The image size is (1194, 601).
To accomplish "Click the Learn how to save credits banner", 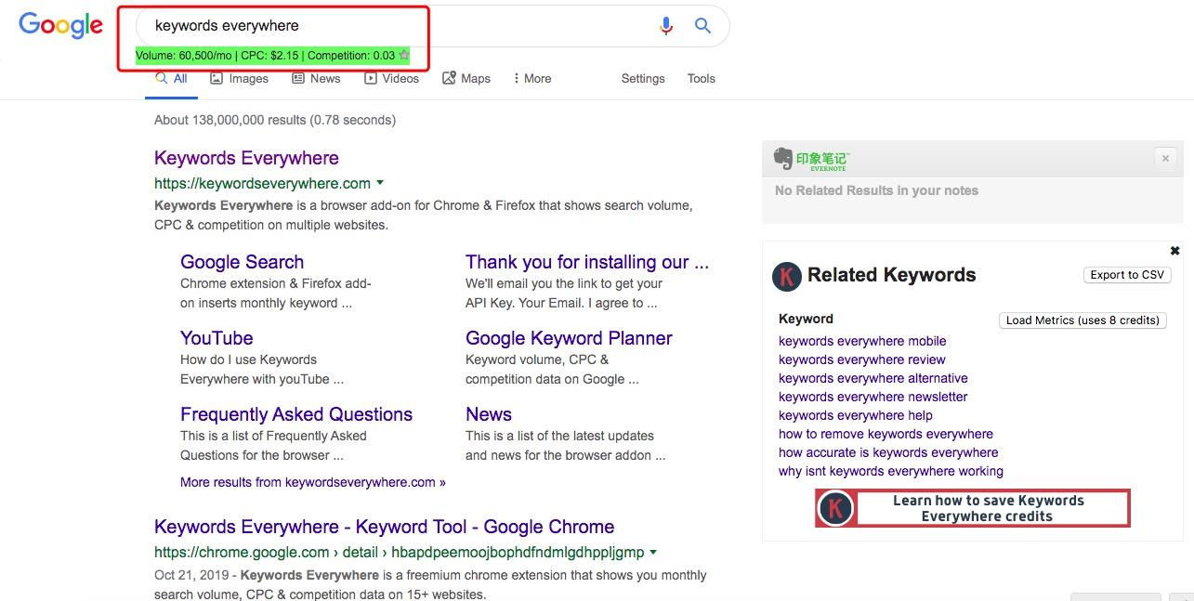I will coord(972,508).
